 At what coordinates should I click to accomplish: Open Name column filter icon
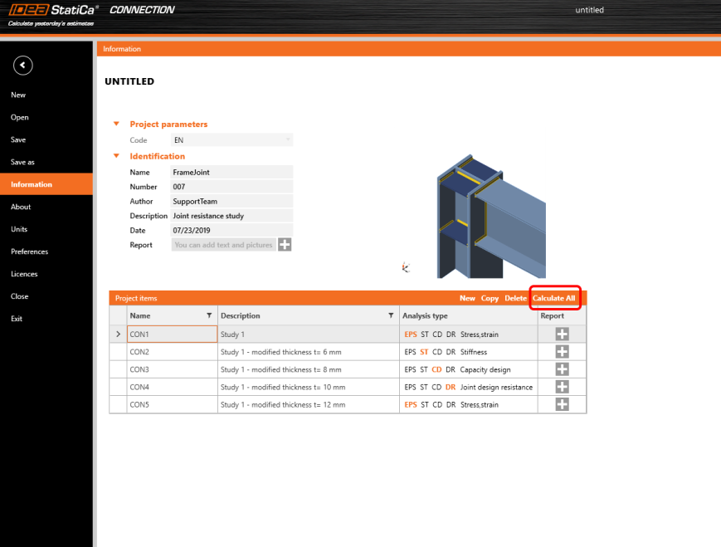(208, 315)
